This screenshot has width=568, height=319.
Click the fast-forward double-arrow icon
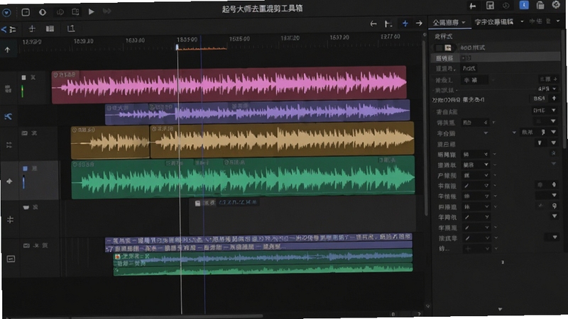coord(107,11)
